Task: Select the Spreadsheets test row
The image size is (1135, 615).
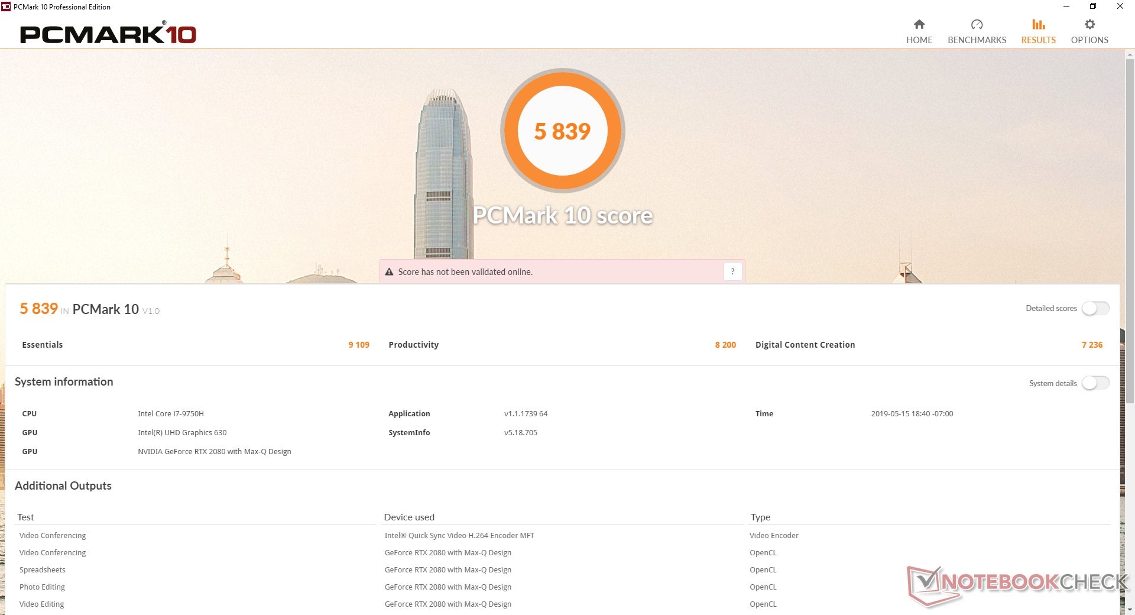Action: (43, 570)
